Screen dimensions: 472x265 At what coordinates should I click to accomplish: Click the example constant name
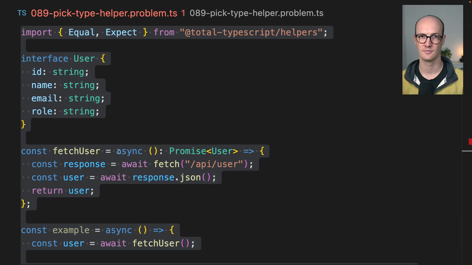tap(71, 230)
